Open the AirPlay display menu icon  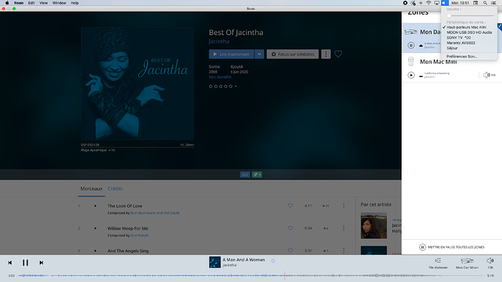tap(437, 3)
